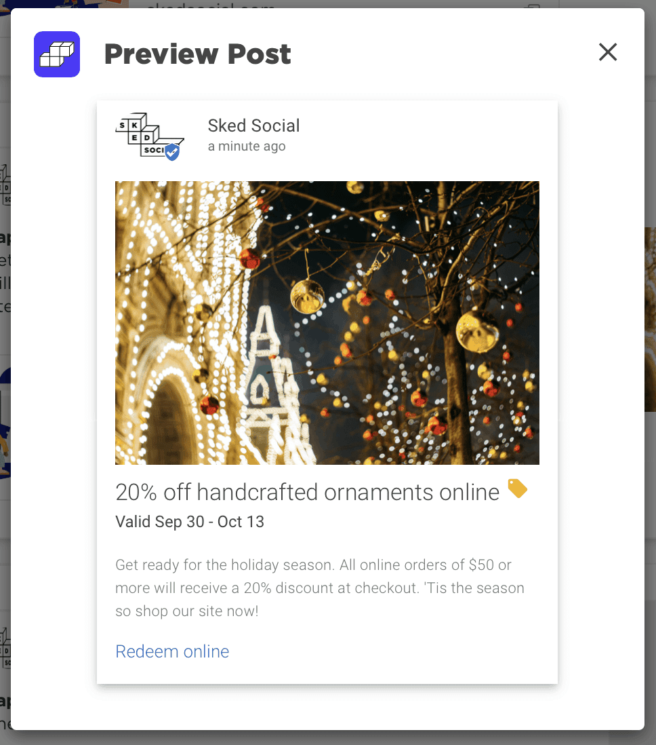The image size is (656, 745).
Task: Select the 20% off handcrafted ornaments heading
Action: click(308, 492)
